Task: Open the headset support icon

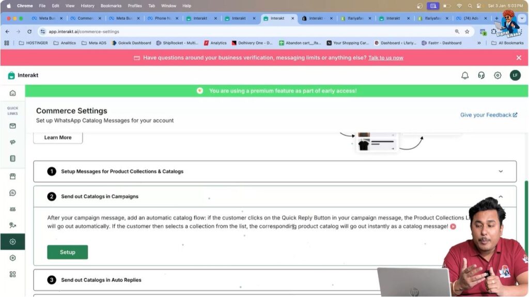Action: tap(481, 75)
